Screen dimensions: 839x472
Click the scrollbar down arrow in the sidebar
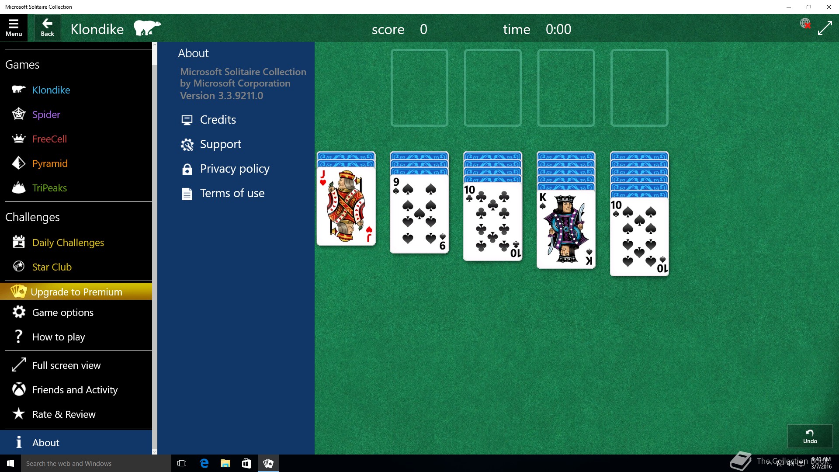pos(155,451)
